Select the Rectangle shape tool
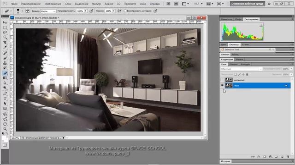 click(5, 109)
